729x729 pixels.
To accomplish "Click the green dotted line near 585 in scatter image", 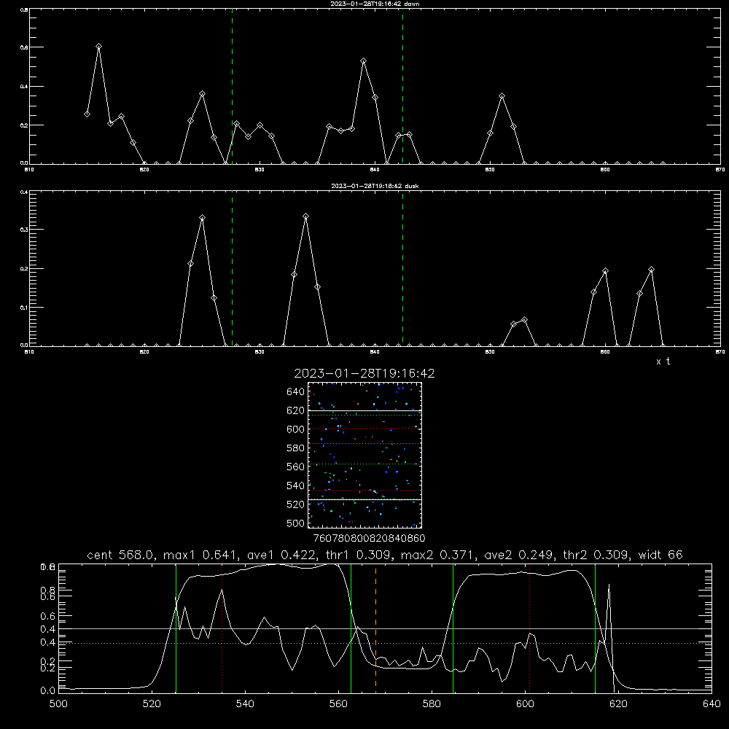I will pyautogui.click(x=364, y=443).
